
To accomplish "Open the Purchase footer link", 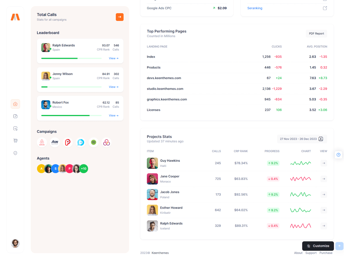I will (326, 253).
